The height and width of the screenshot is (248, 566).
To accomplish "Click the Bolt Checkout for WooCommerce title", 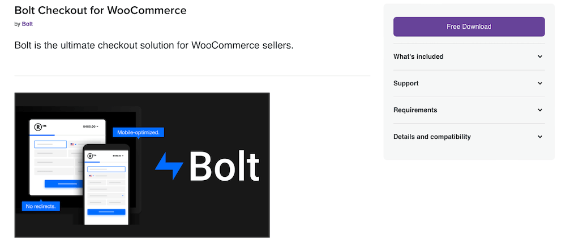I will point(100,11).
